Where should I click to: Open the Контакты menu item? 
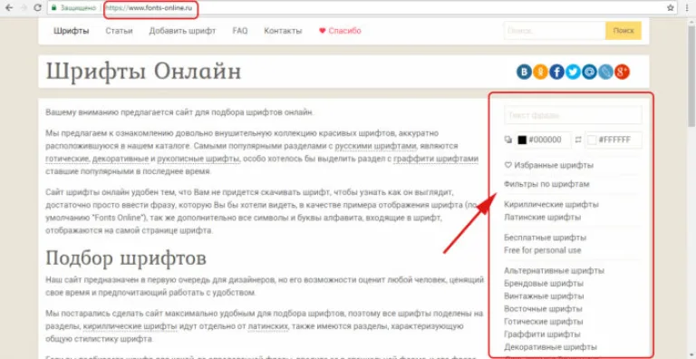(283, 31)
